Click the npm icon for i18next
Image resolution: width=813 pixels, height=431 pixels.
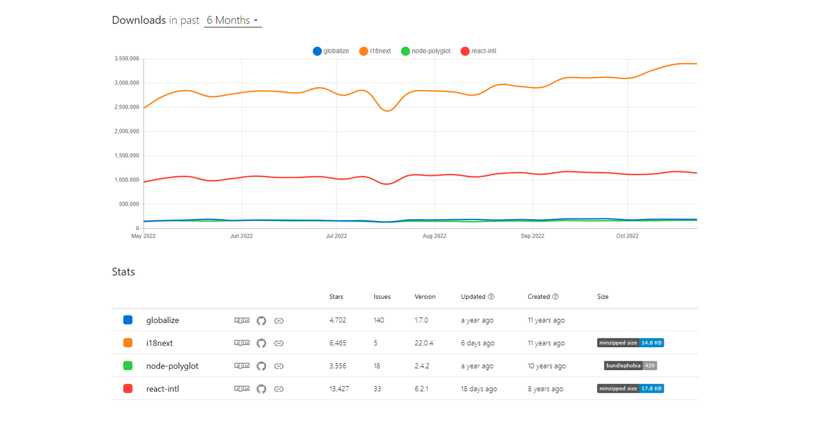(x=242, y=343)
